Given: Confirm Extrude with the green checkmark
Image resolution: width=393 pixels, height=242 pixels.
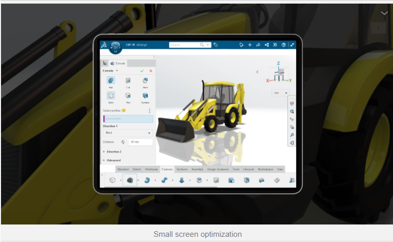Looking at the screenshot, I should click(142, 71).
